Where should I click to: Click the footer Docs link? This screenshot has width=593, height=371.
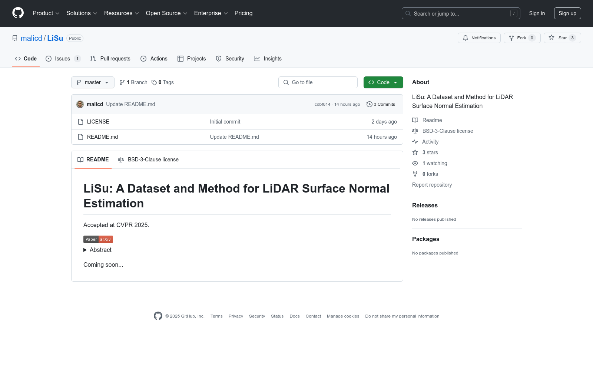click(295, 316)
